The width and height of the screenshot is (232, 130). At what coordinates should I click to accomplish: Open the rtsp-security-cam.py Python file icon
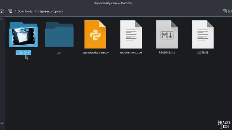tap(95, 34)
